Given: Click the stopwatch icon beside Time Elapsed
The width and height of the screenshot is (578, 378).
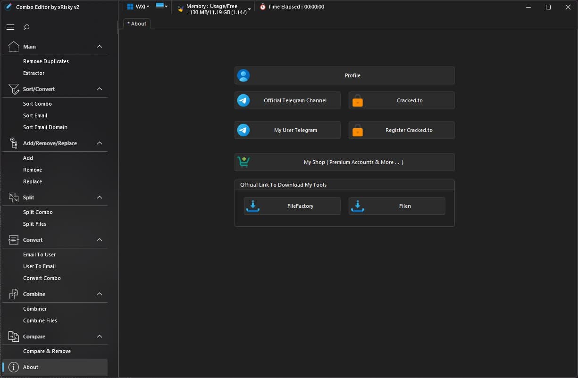Looking at the screenshot, I should pyautogui.click(x=263, y=7).
